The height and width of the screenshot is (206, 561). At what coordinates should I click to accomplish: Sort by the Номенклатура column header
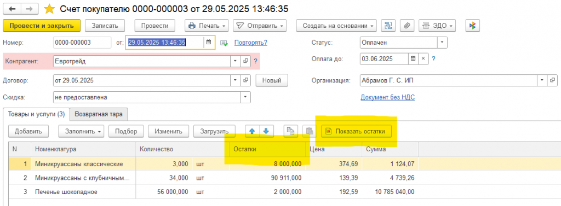click(x=83, y=149)
